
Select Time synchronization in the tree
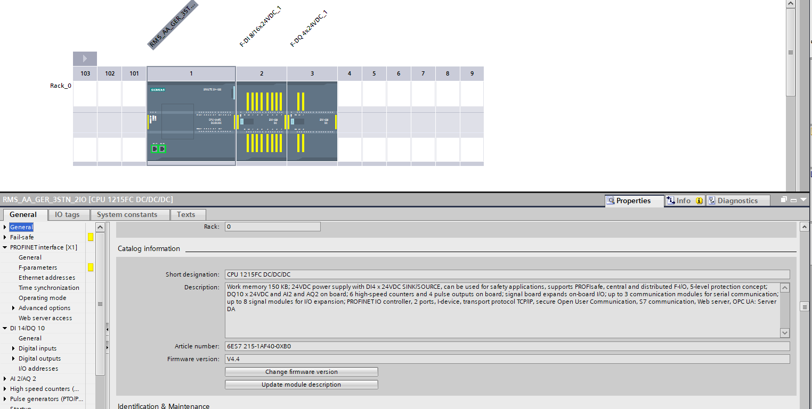pyautogui.click(x=49, y=288)
